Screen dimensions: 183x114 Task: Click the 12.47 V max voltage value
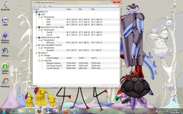94,58
